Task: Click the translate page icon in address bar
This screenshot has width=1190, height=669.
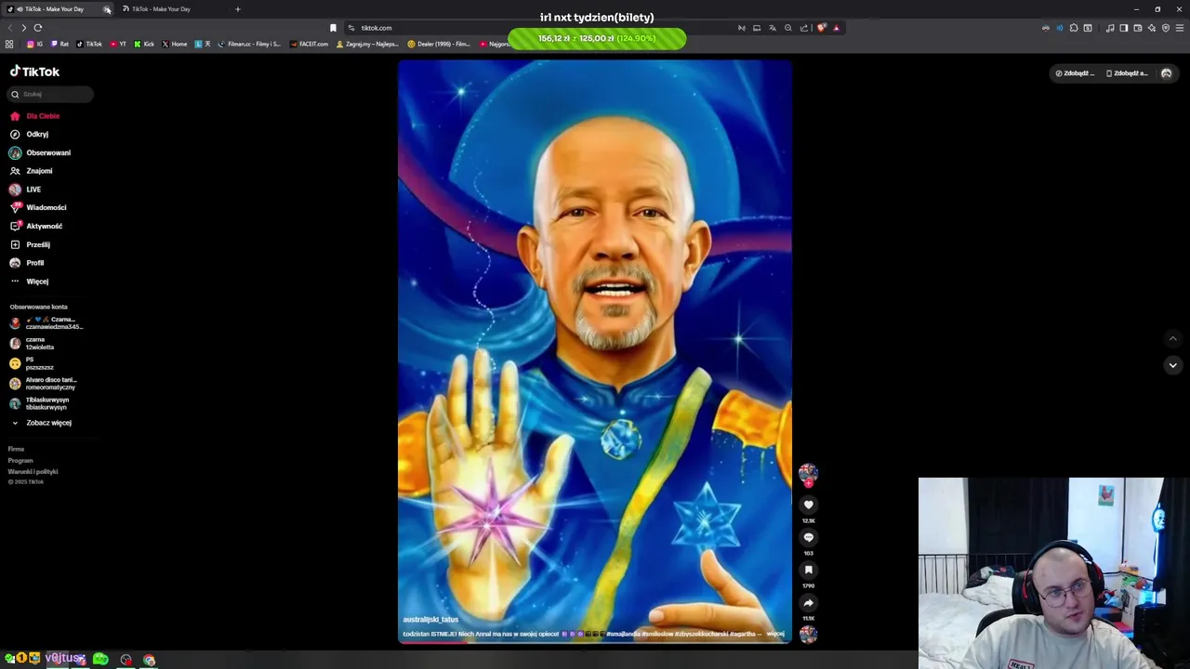Action: [772, 28]
